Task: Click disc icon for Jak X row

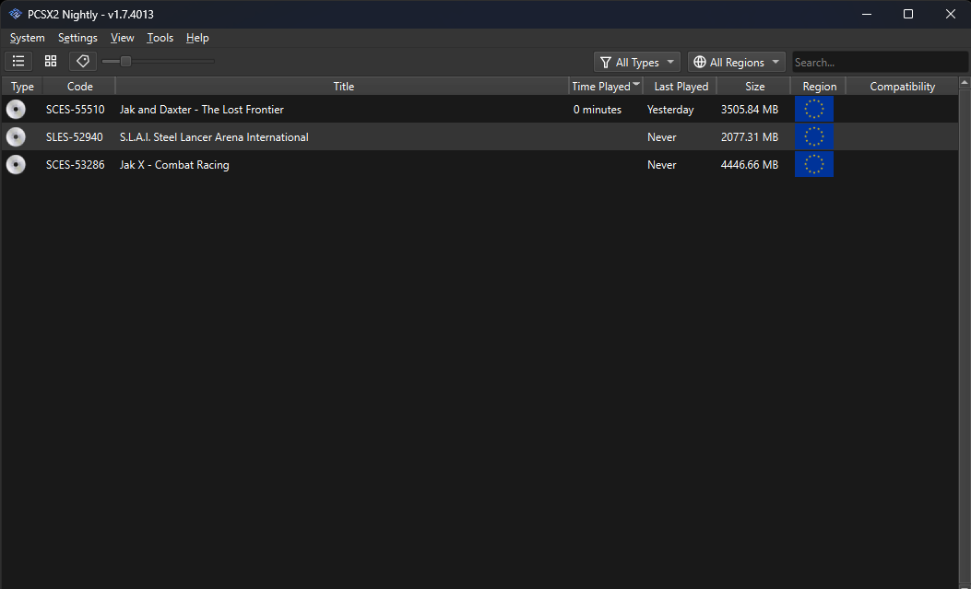Action: tap(16, 165)
